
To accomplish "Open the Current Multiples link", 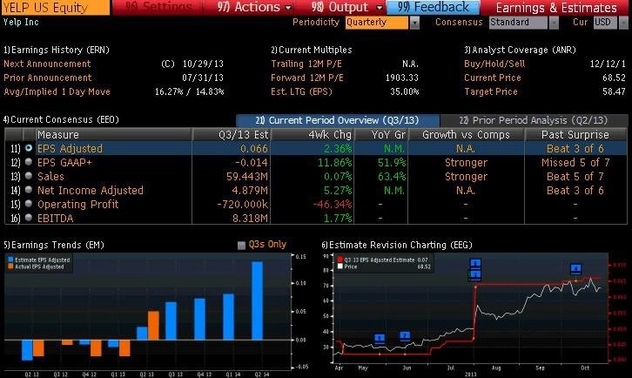I will (x=312, y=50).
